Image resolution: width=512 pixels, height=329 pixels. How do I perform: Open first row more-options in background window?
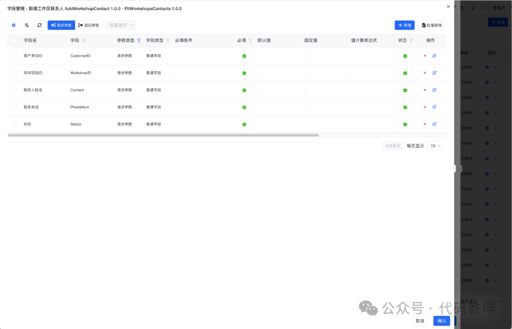point(496,67)
